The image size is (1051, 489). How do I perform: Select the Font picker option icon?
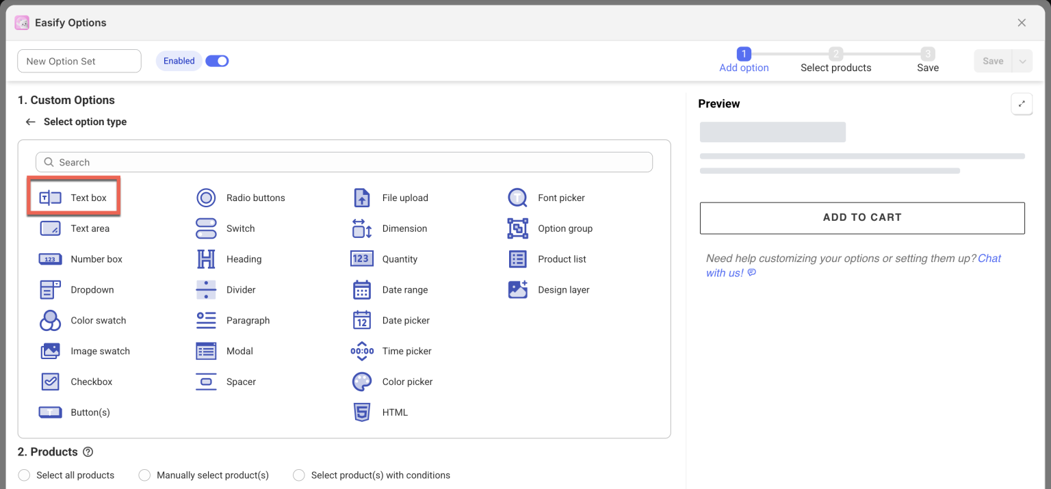pos(517,198)
